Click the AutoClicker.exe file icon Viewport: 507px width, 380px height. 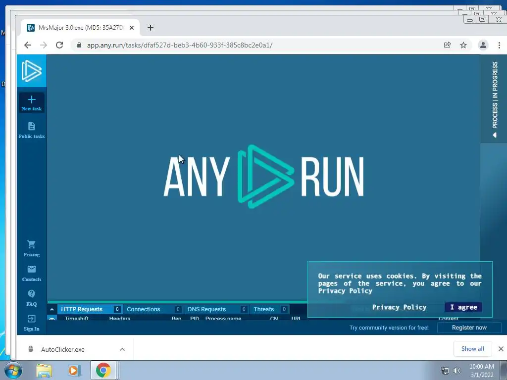point(31,349)
